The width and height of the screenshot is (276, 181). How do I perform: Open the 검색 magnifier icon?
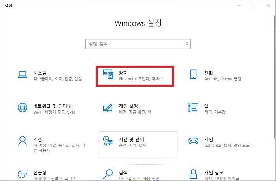(108, 174)
